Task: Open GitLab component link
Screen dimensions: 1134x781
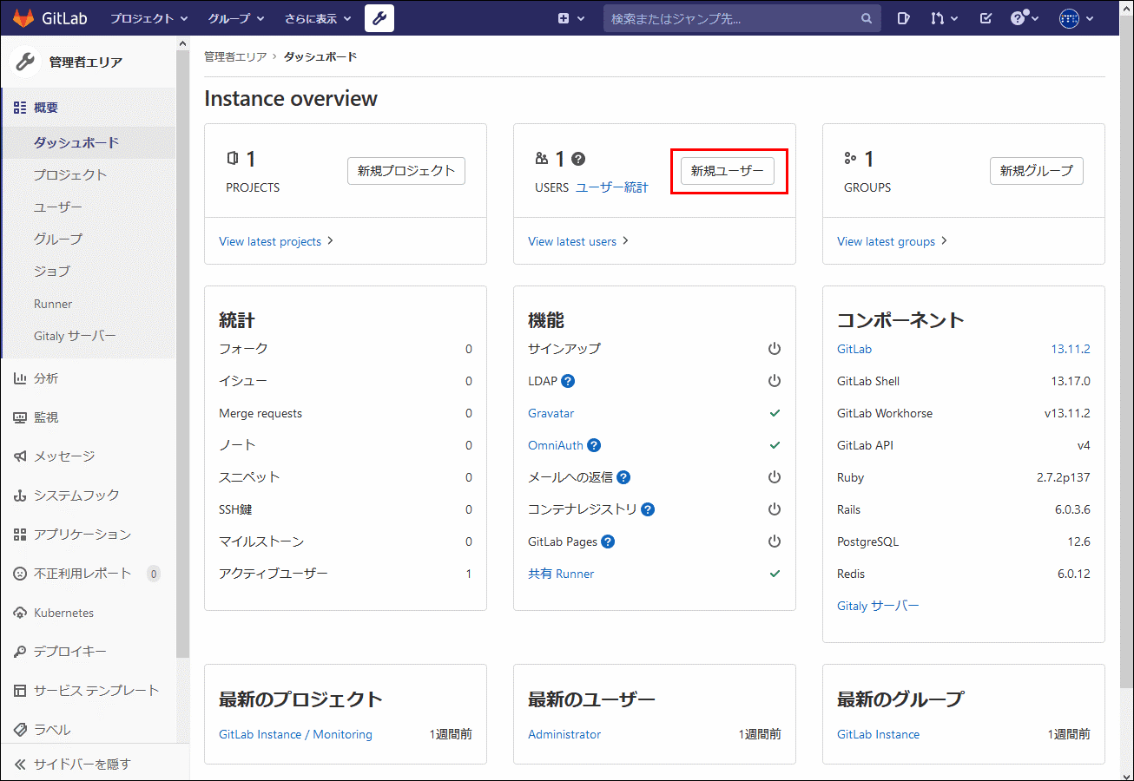Action: click(x=854, y=349)
